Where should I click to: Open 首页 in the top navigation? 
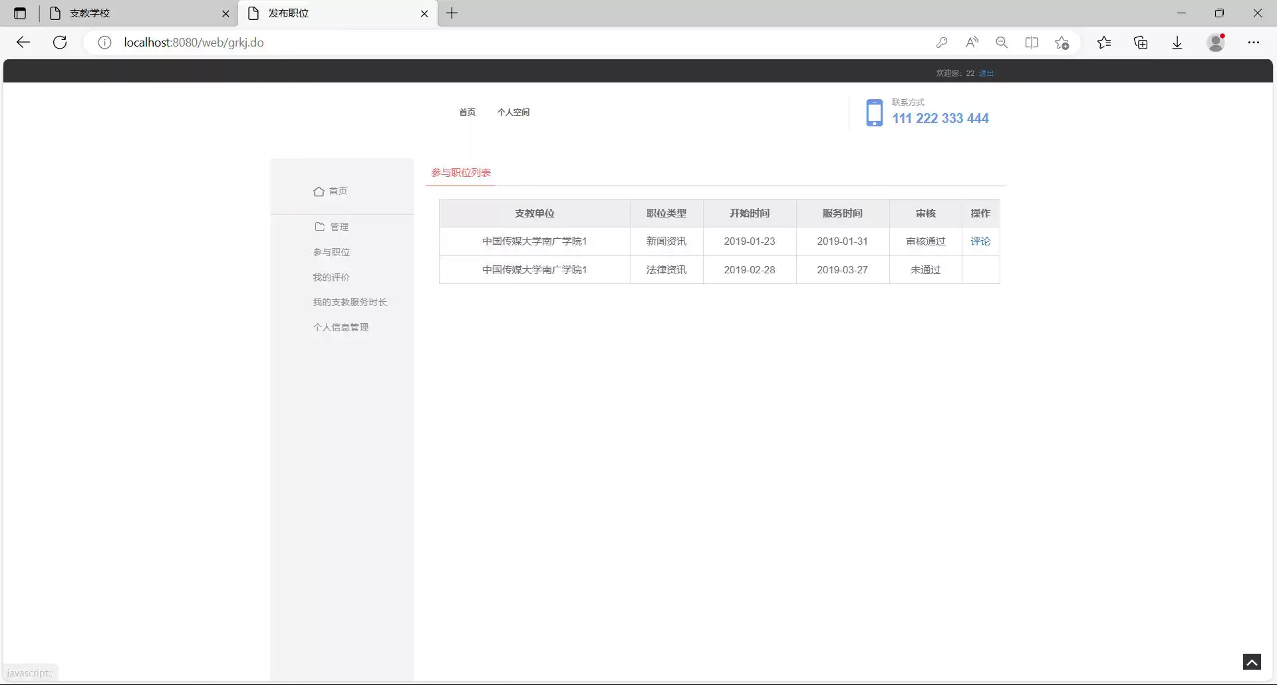pos(468,112)
